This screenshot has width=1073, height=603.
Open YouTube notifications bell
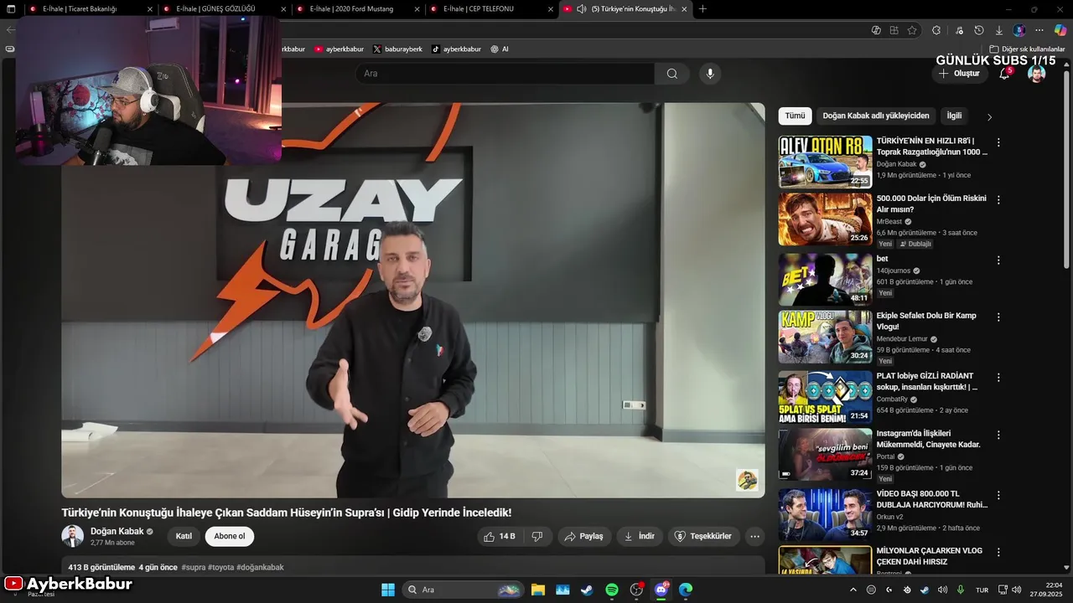coord(1004,74)
